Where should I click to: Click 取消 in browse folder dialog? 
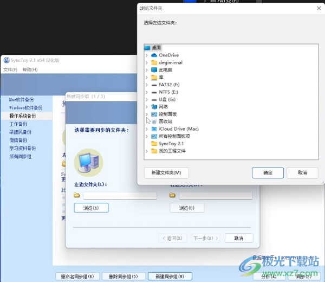(x=302, y=172)
